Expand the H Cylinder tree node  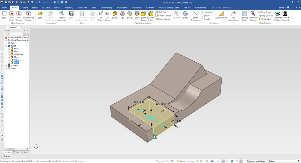(9, 54)
